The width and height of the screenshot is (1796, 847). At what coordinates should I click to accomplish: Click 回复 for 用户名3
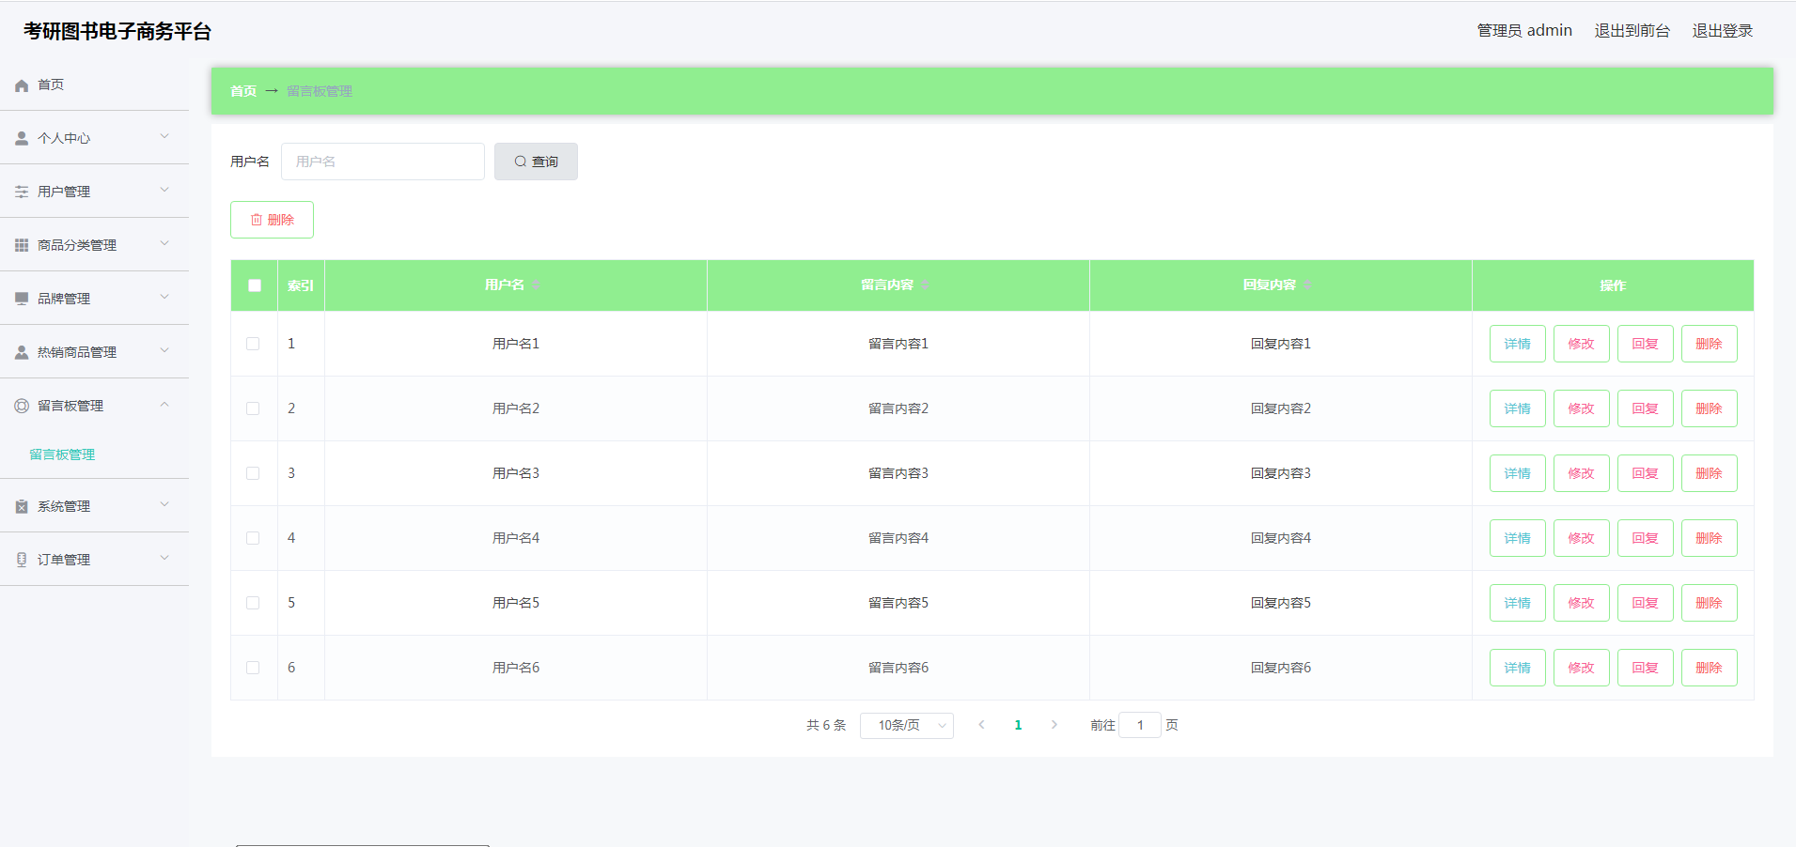1646,473
